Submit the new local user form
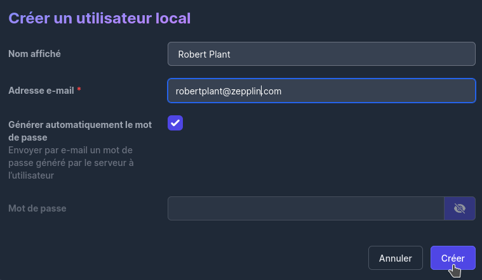The height and width of the screenshot is (280, 482). coord(453,258)
